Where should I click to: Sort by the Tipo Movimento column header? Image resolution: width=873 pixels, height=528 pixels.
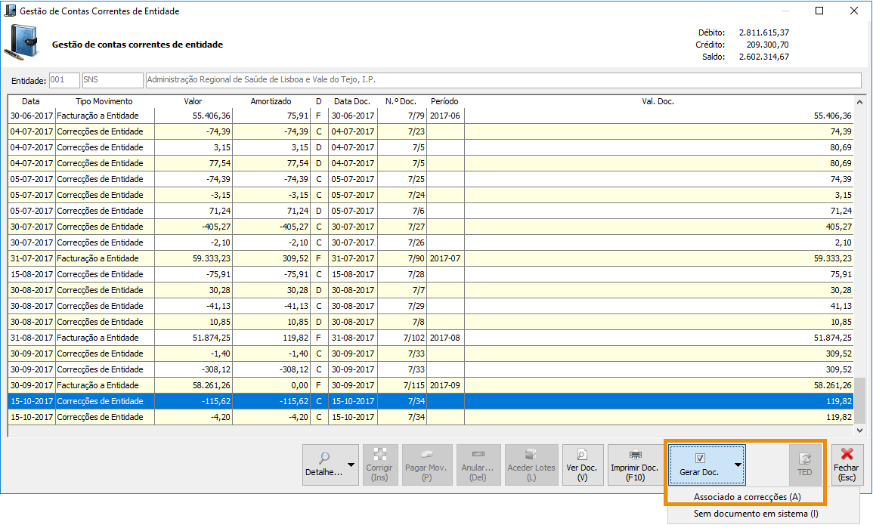tap(104, 101)
